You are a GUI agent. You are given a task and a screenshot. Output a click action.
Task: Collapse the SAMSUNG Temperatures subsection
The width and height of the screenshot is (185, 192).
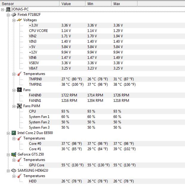pyautogui.click(x=14, y=176)
